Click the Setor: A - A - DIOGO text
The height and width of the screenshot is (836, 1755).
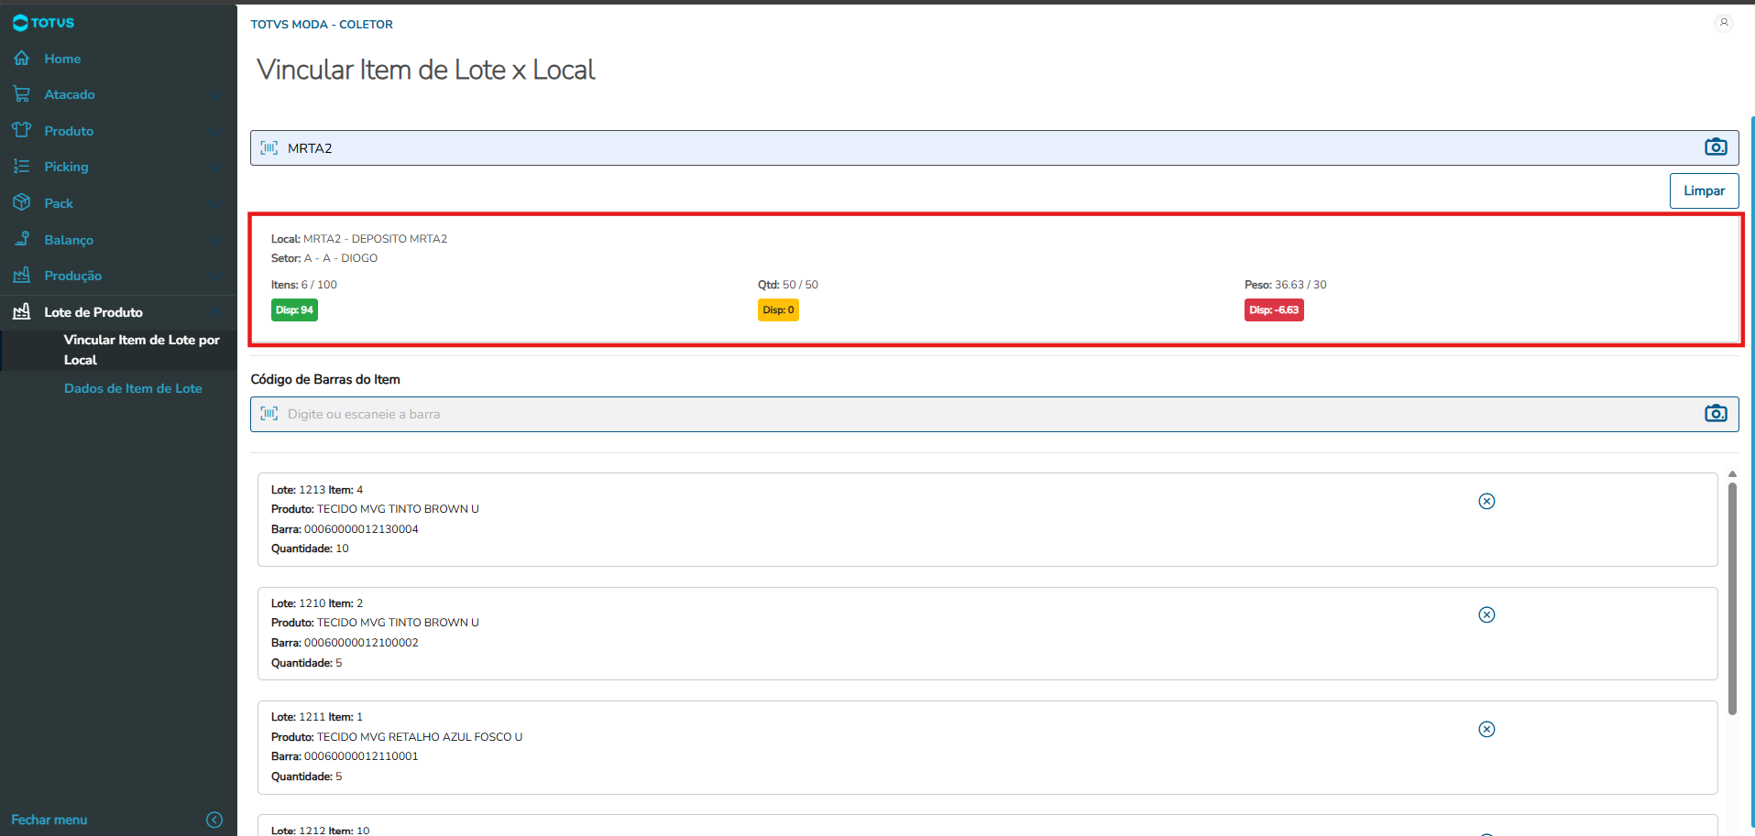point(324,258)
